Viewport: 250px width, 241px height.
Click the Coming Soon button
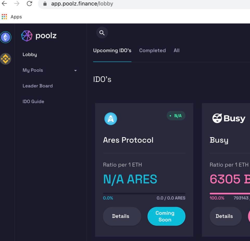166,216
